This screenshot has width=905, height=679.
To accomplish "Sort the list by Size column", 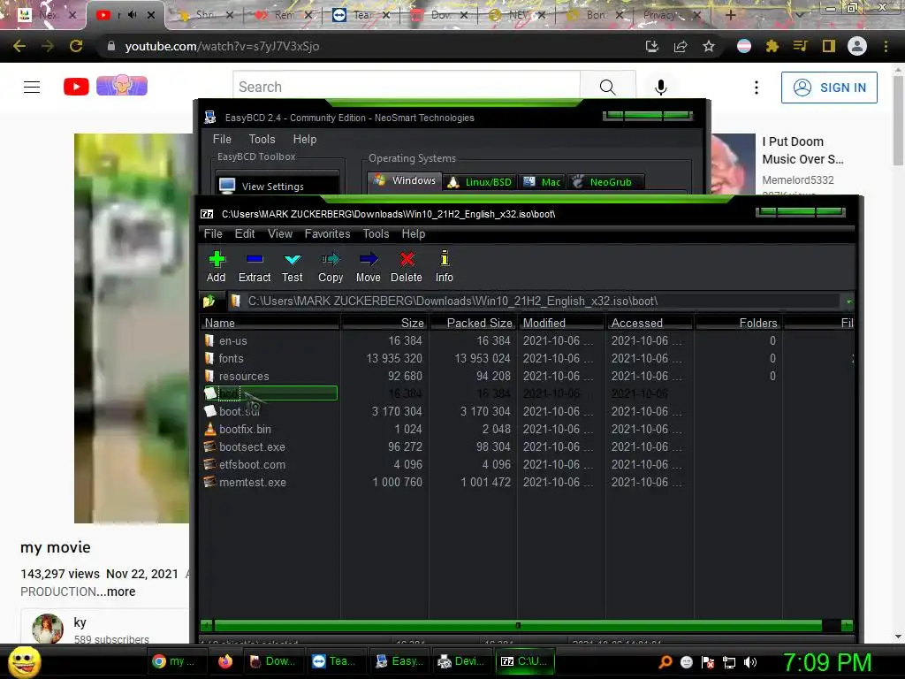I will 384,323.
